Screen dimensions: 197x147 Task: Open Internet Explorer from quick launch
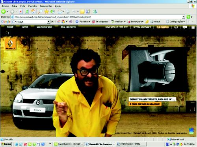pyautogui.click(x=17, y=144)
